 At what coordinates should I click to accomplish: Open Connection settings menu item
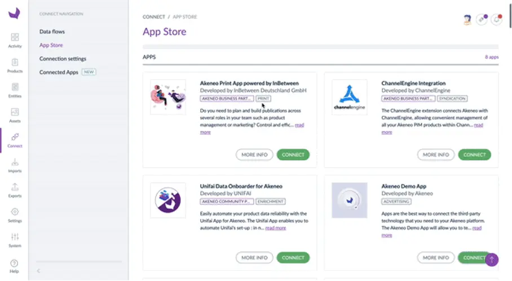pyautogui.click(x=63, y=59)
